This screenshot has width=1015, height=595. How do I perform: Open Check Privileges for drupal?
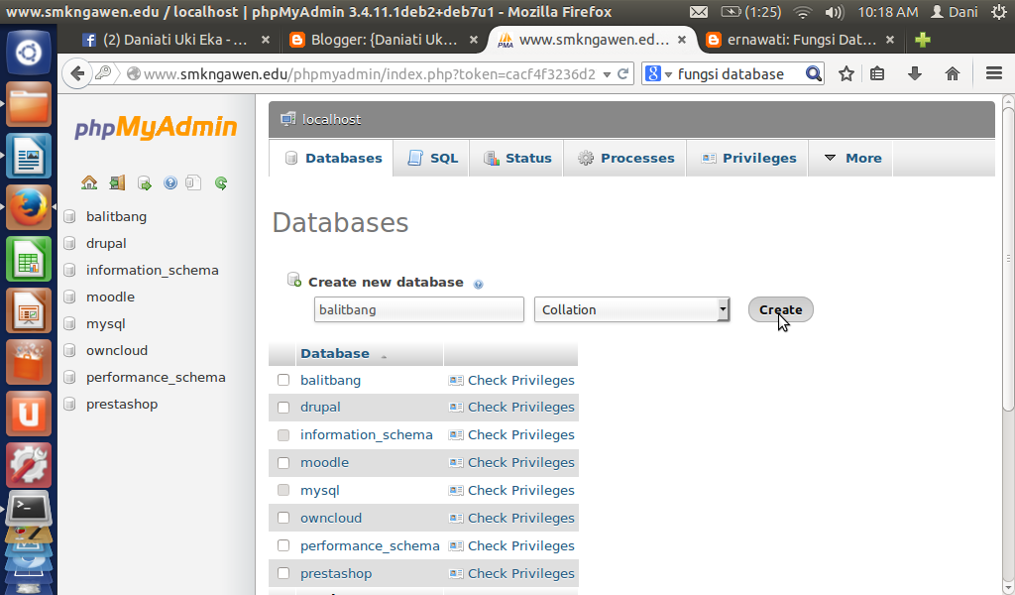coord(520,408)
